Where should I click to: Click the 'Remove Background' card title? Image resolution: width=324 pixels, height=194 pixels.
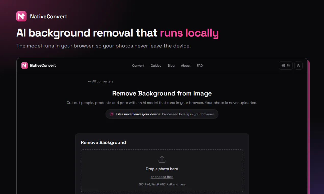[x=103, y=142]
